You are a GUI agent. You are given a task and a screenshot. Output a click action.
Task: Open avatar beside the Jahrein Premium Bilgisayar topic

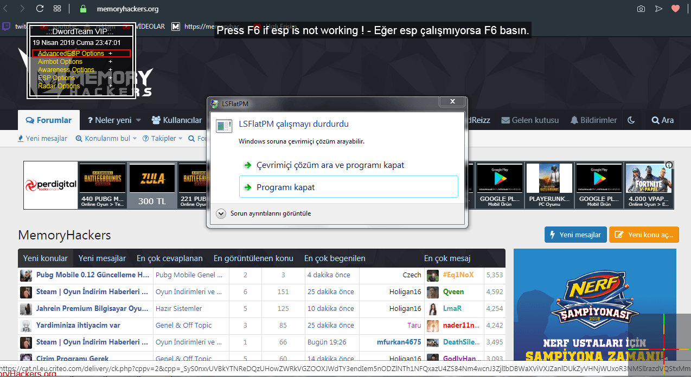[x=26, y=309]
